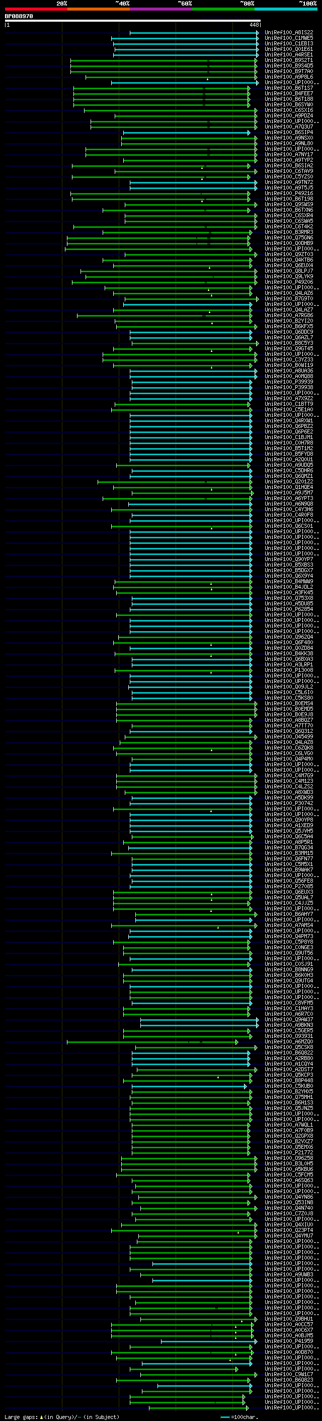
Task: Open hit UniRef100_C1MWE5 label
Action: pos(289,38)
